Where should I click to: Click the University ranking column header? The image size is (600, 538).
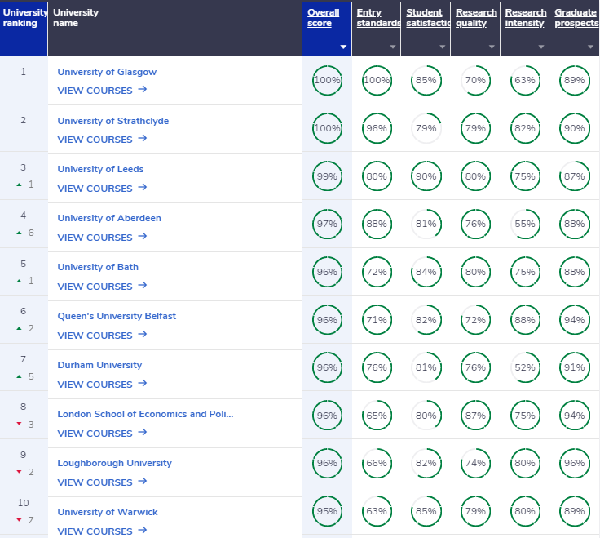(24, 18)
